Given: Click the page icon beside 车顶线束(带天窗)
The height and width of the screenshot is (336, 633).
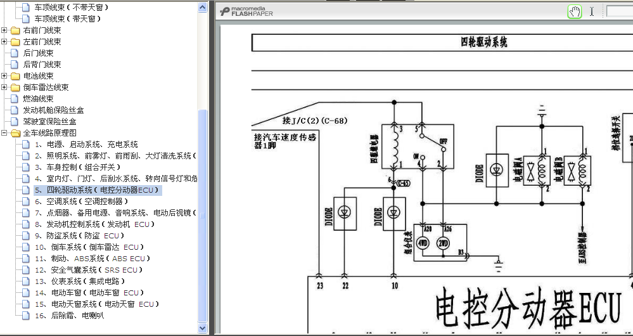Looking at the screenshot, I should (26, 18).
